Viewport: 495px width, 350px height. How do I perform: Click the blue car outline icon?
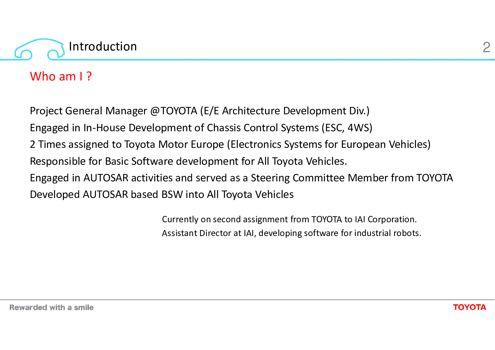point(40,49)
